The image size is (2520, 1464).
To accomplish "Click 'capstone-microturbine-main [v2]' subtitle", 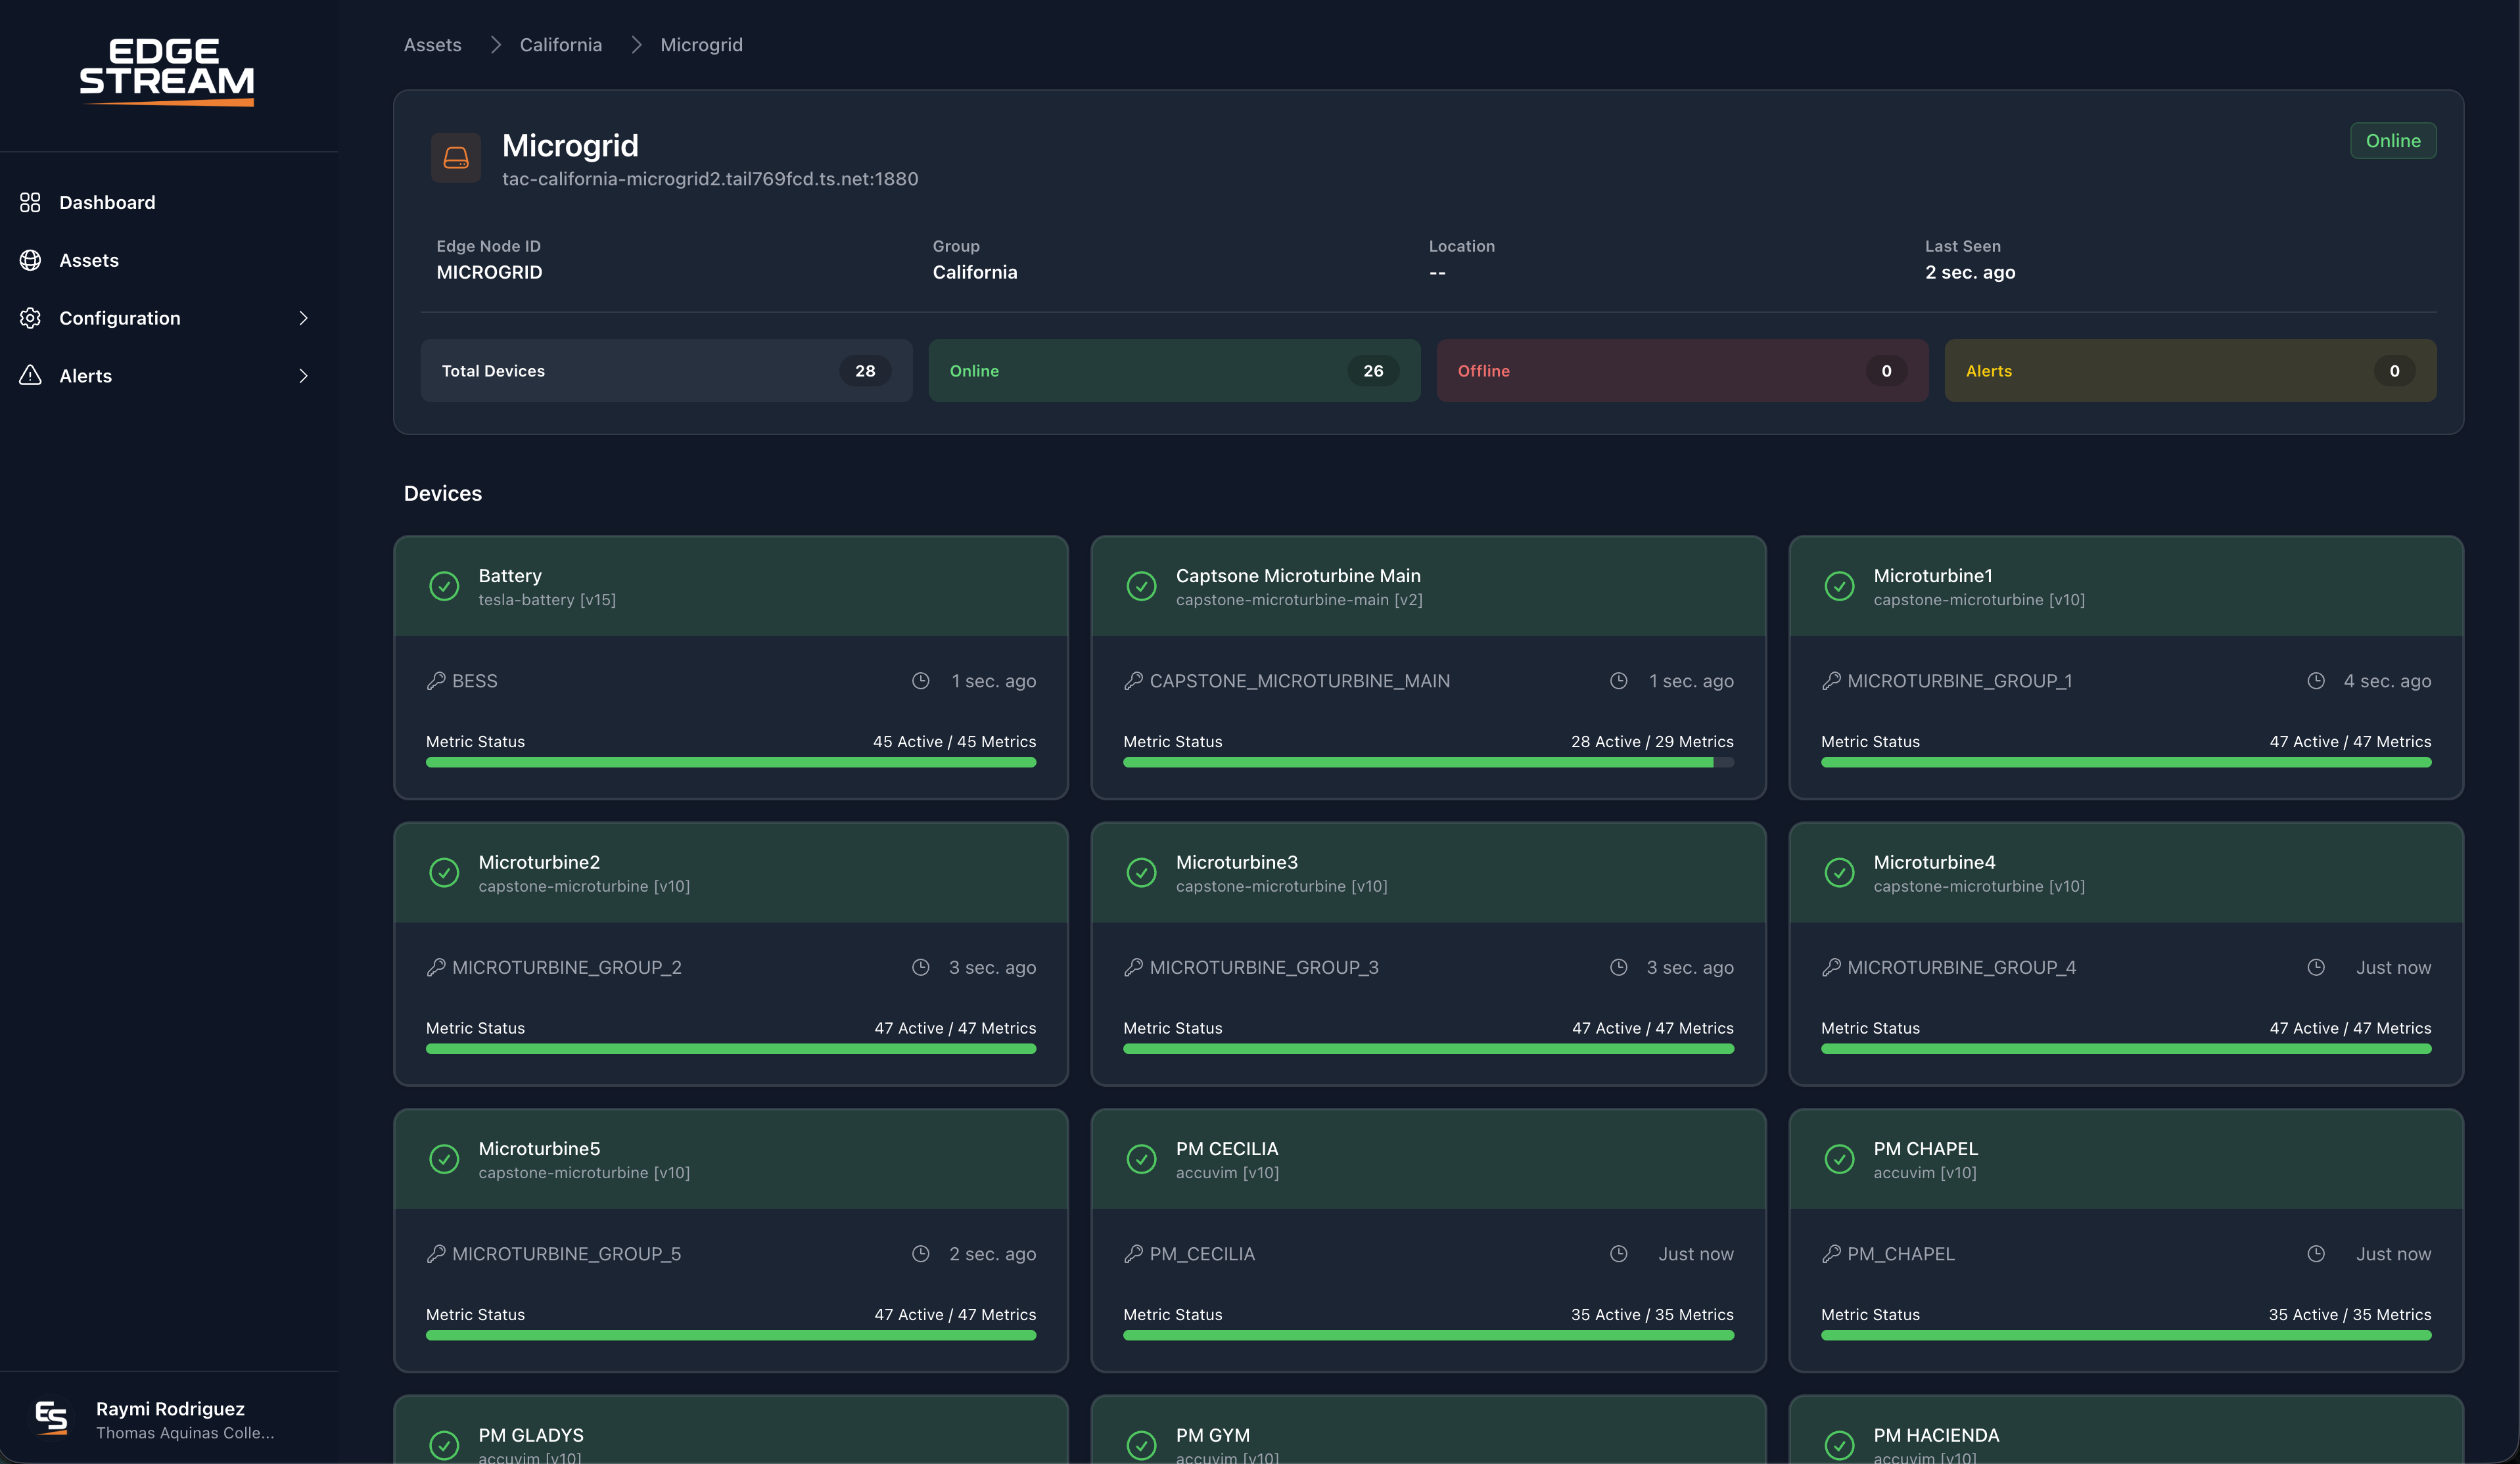I will click(1299, 600).
